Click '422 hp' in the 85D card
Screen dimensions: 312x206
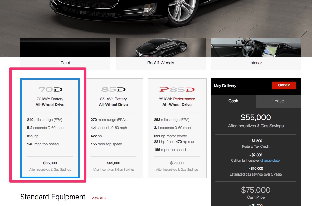[x=96, y=136]
